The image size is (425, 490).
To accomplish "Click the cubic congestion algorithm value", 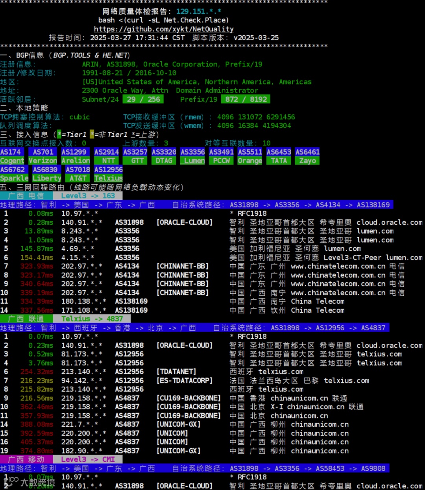I will [79, 117].
